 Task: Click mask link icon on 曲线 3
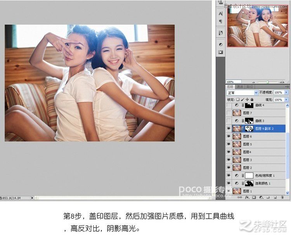[242, 121]
